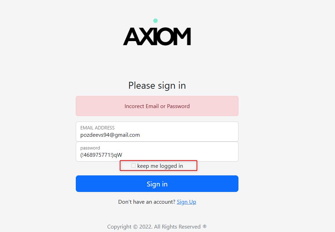This screenshot has width=335, height=232.
Task: Click the entered email pozdeevs94@gmail.com text
Action: [x=110, y=135]
